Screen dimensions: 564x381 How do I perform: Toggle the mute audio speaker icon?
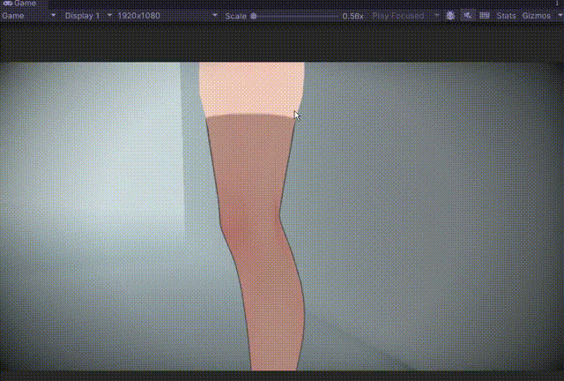[468, 16]
